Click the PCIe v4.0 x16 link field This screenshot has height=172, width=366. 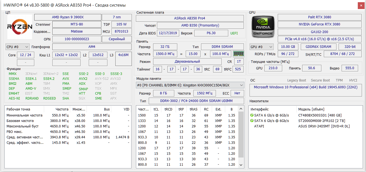tap(320, 39)
